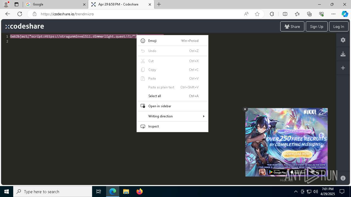Screen dimensions: 351x197
Task: Open volume control in tray
Action: tap(315, 192)
